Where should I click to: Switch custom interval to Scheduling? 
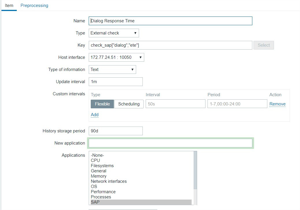point(129,104)
